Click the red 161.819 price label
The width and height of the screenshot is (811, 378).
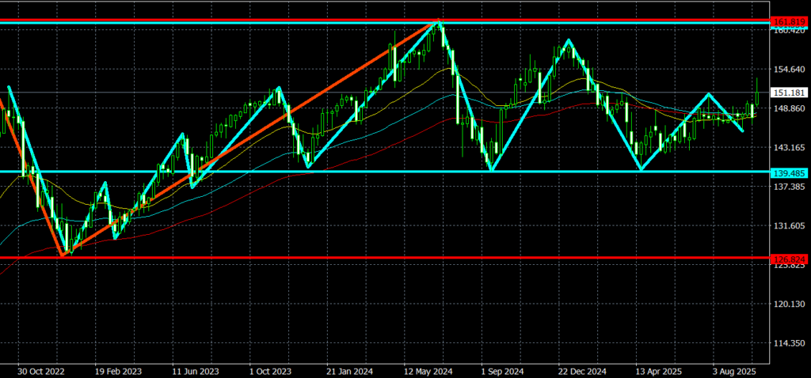click(x=790, y=21)
